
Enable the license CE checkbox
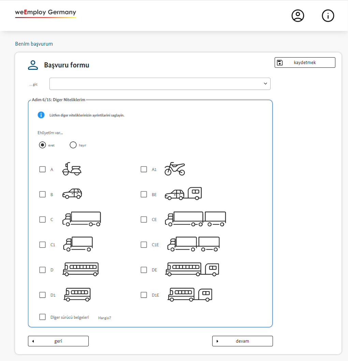pyautogui.click(x=144, y=219)
